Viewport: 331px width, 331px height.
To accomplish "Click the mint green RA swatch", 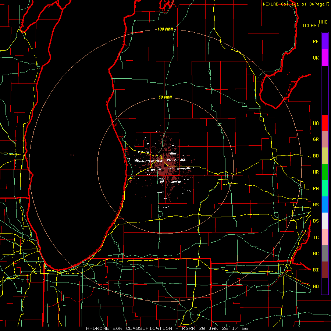I will [325, 188].
